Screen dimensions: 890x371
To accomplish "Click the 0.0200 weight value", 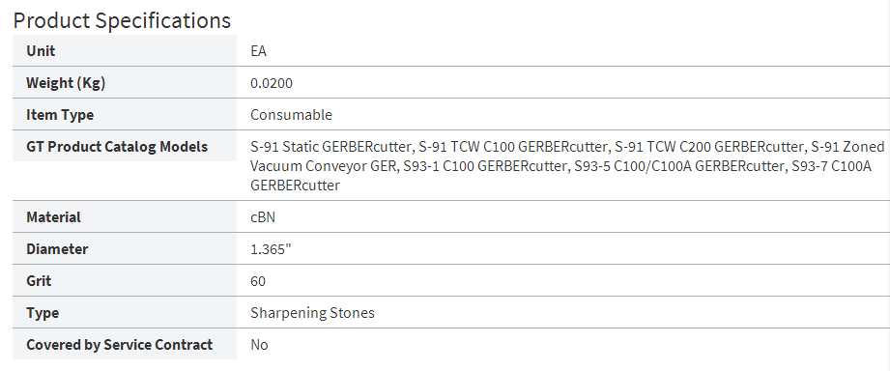I will (272, 83).
